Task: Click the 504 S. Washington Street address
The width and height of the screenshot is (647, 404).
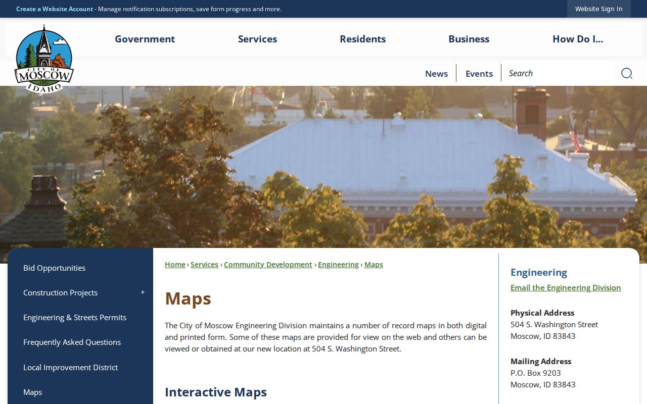Action: [554, 324]
